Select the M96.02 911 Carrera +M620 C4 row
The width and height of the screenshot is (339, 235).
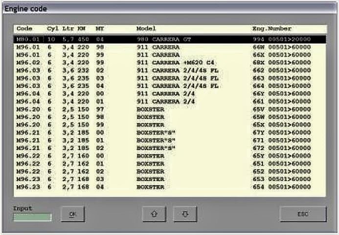(x=170, y=63)
